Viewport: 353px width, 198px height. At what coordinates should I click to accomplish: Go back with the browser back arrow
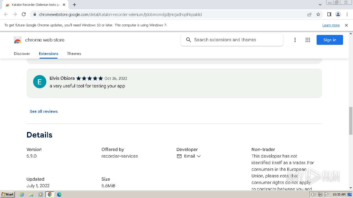coord(6,14)
